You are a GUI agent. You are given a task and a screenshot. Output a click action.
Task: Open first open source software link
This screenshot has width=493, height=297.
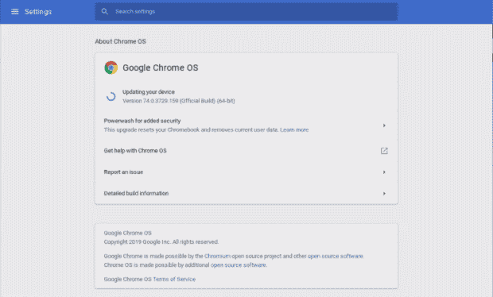coord(336,256)
